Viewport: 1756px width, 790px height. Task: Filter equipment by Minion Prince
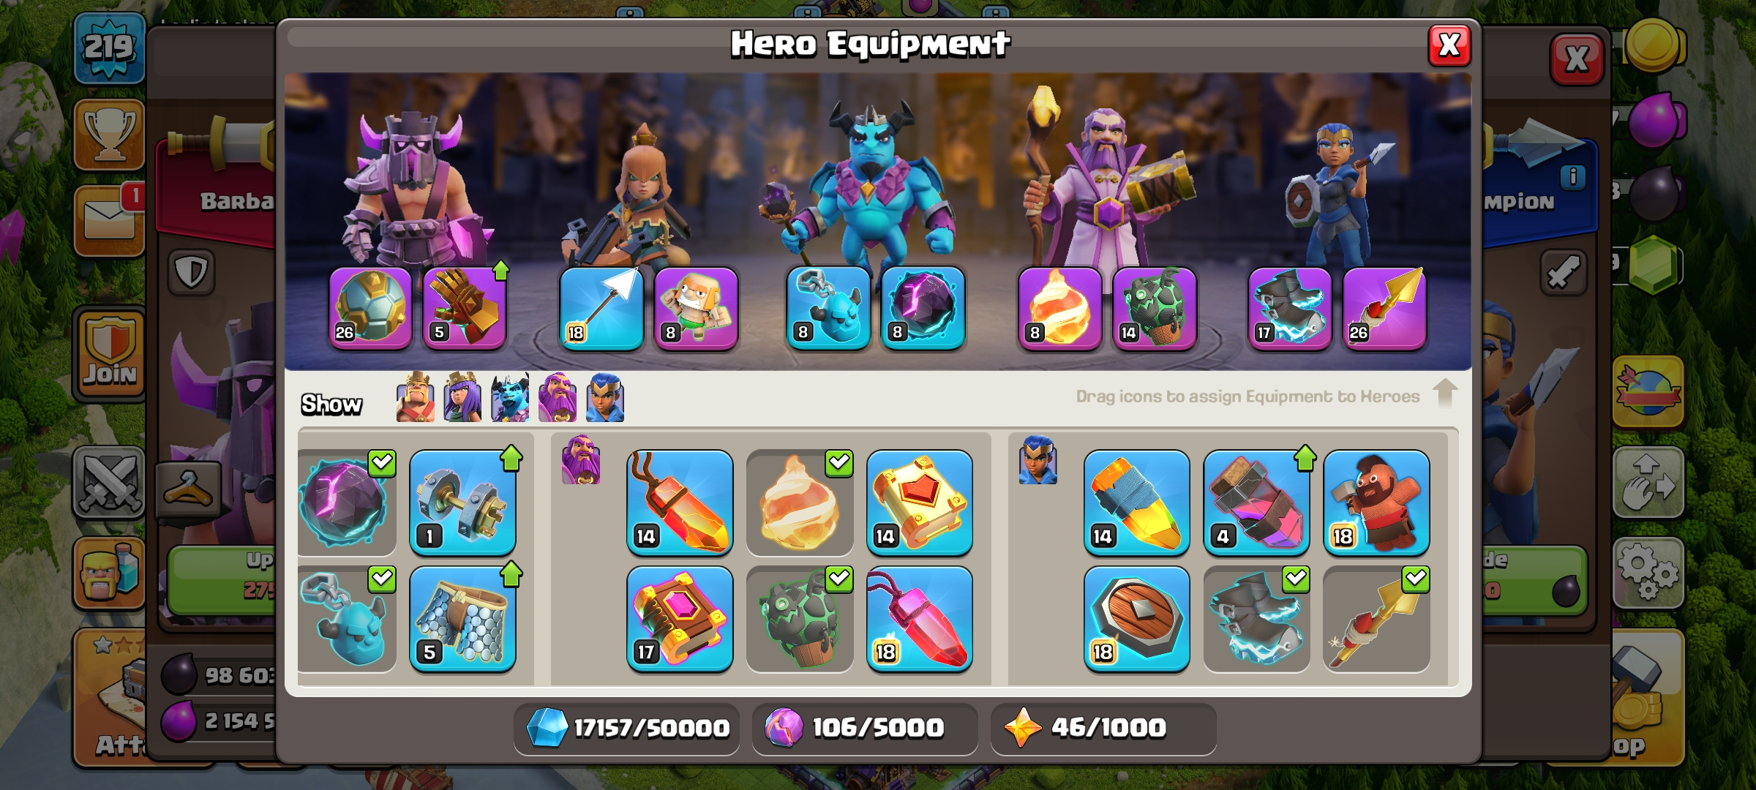click(x=510, y=397)
